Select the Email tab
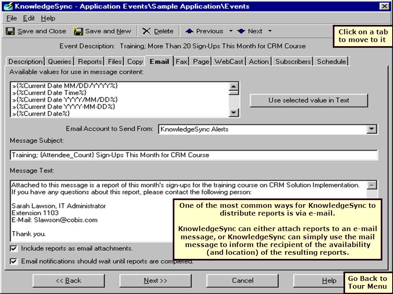Screen dimensions: 393x294 pos(159,61)
